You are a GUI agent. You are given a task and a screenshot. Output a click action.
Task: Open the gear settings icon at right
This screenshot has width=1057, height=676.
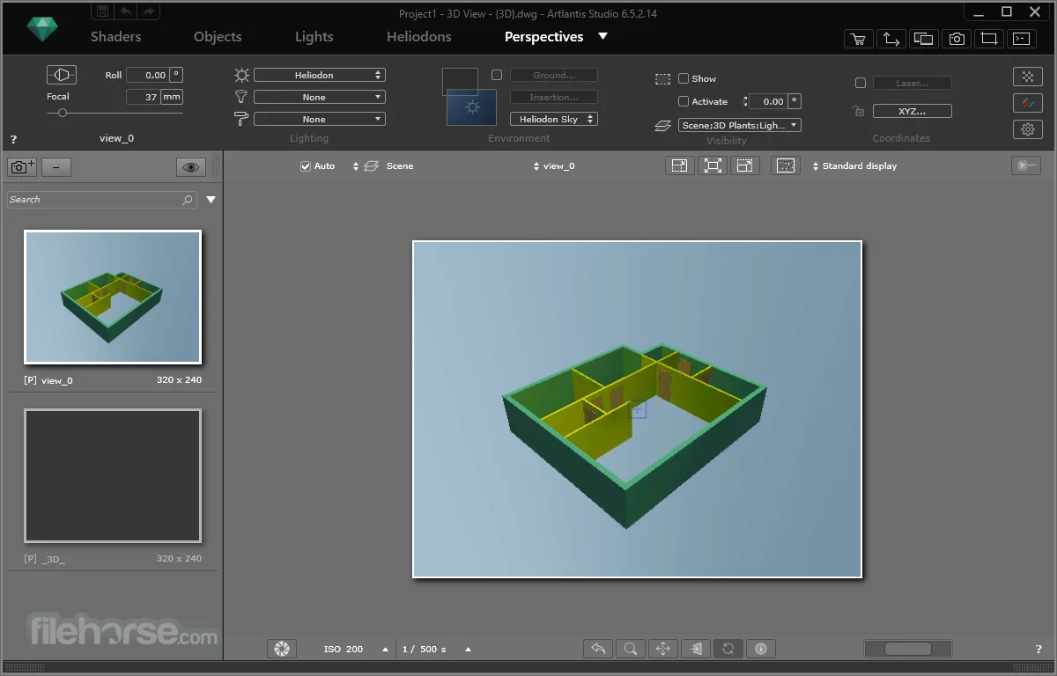pos(1027,129)
